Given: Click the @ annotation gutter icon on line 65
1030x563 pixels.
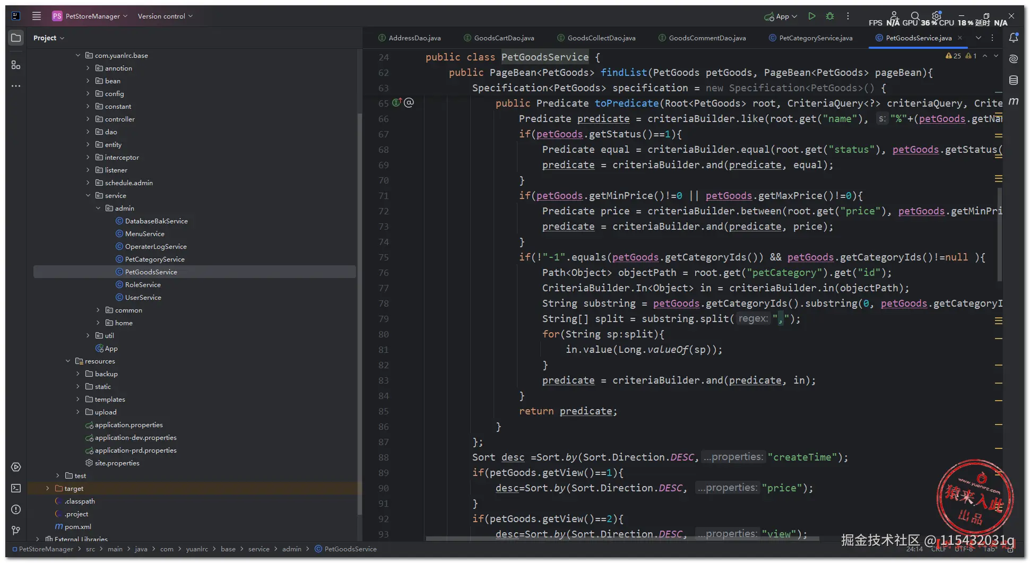Looking at the screenshot, I should tap(409, 102).
